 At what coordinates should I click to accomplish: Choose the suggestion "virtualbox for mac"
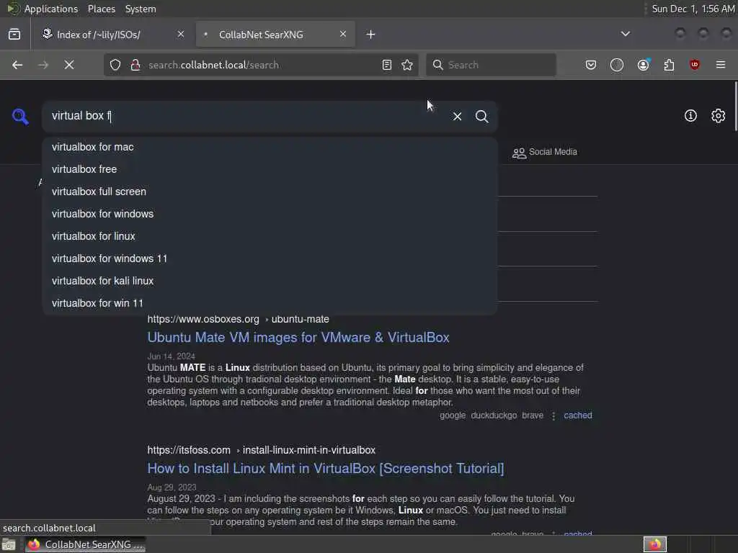point(270,147)
